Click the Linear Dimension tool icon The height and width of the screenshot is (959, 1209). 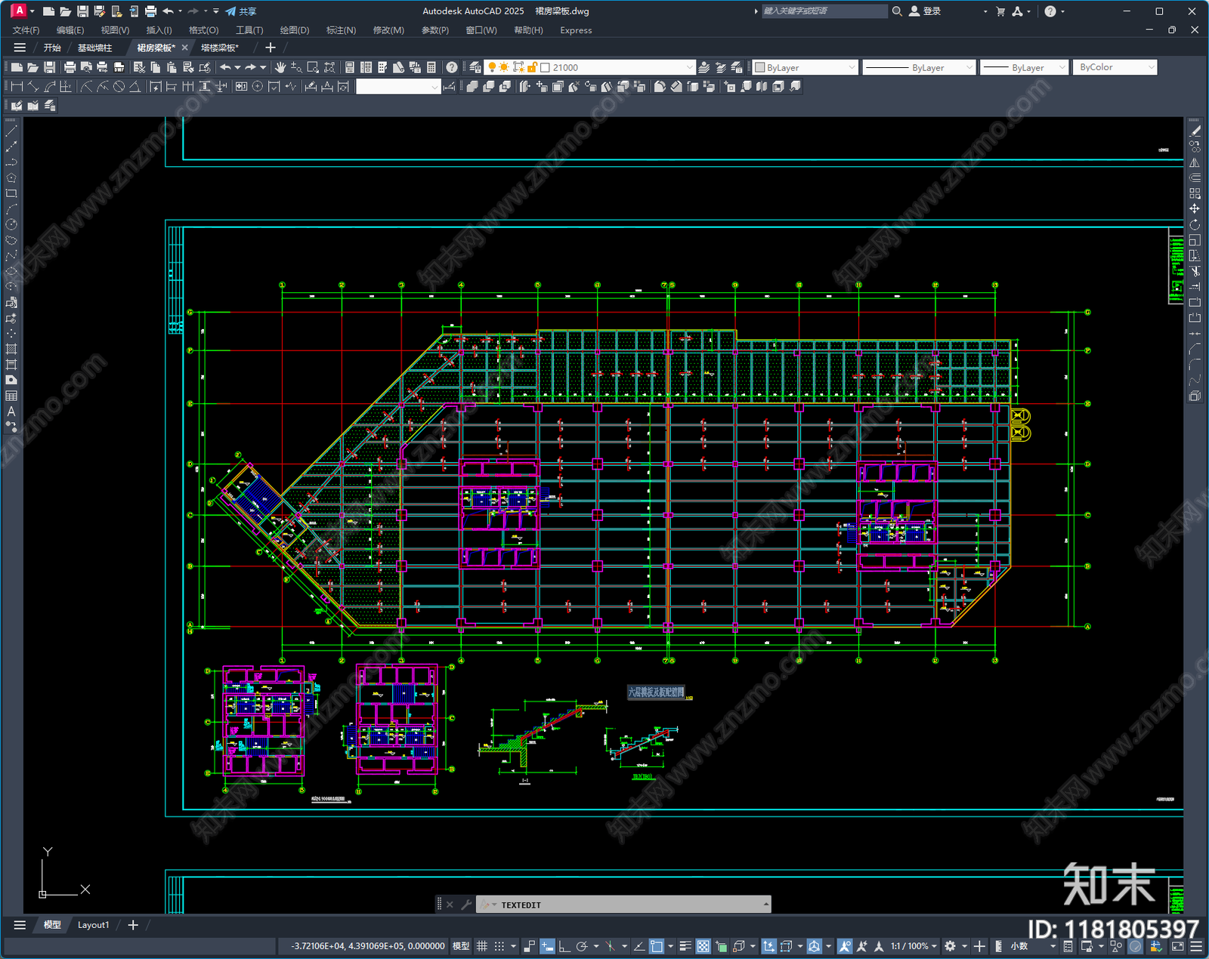17,87
